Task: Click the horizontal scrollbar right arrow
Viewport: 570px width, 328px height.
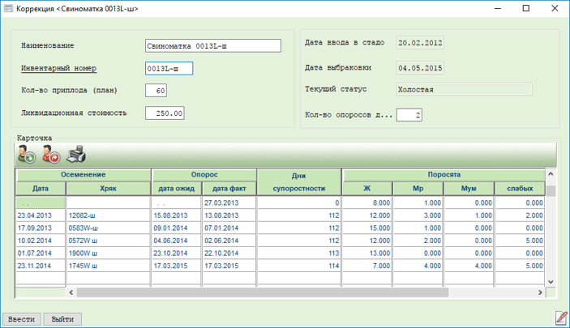Action: pos(541,292)
